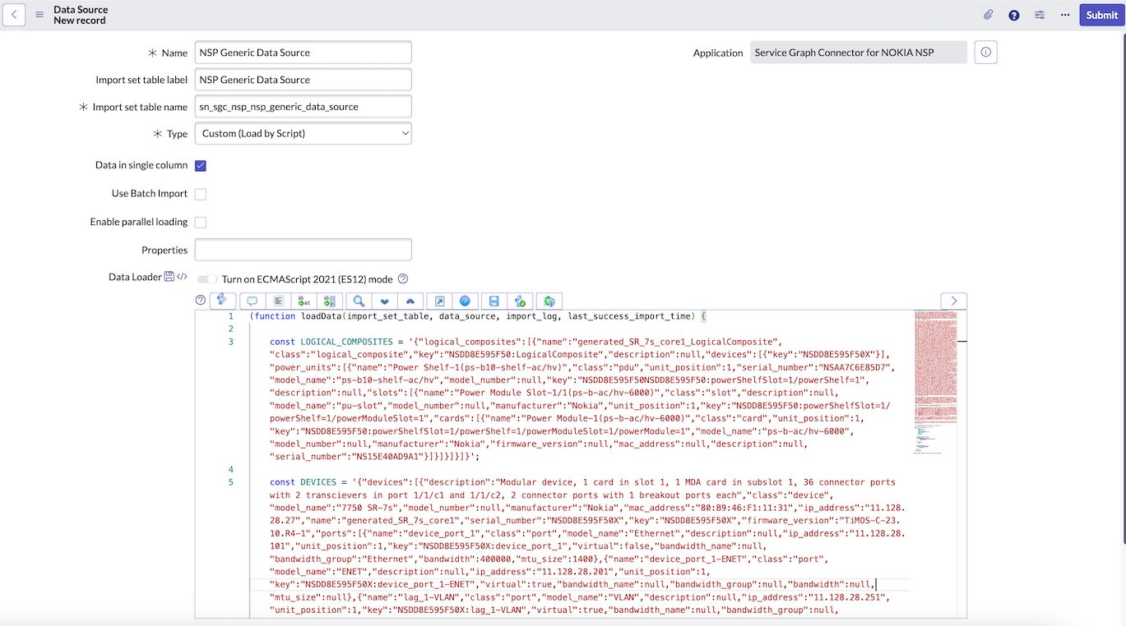Show info for the Application field
The height and width of the screenshot is (626, 1126).
click(986, 53)
